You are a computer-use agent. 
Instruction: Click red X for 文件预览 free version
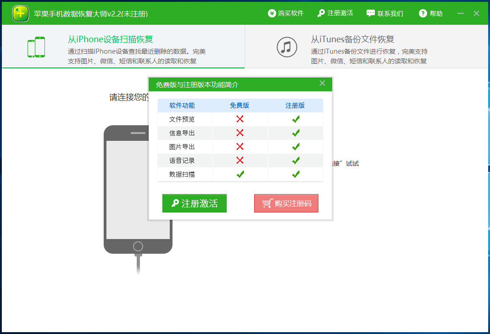[240, 119]
